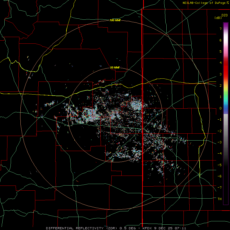Click the -5 value on the color scale
Viewport: 230px width, 230px height.
[220, 165]
